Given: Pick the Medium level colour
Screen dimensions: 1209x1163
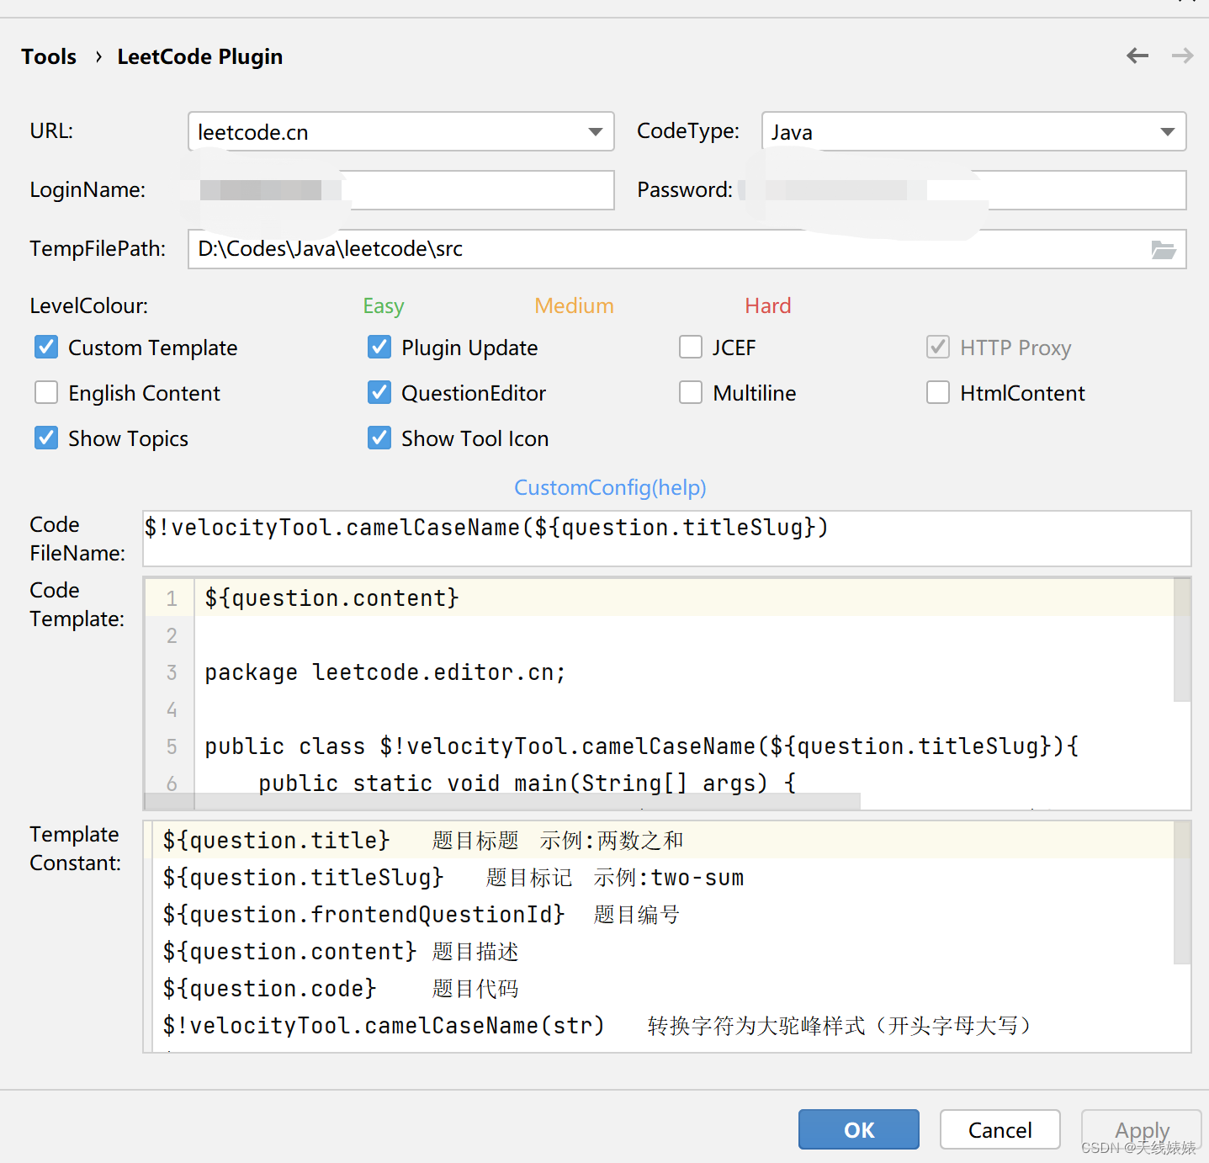Looking at the screenshot, I should click(x=575, y=305).
